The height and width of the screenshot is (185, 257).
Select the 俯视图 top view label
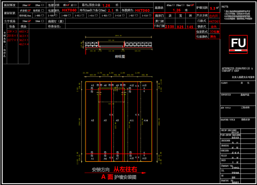point(120,56)
